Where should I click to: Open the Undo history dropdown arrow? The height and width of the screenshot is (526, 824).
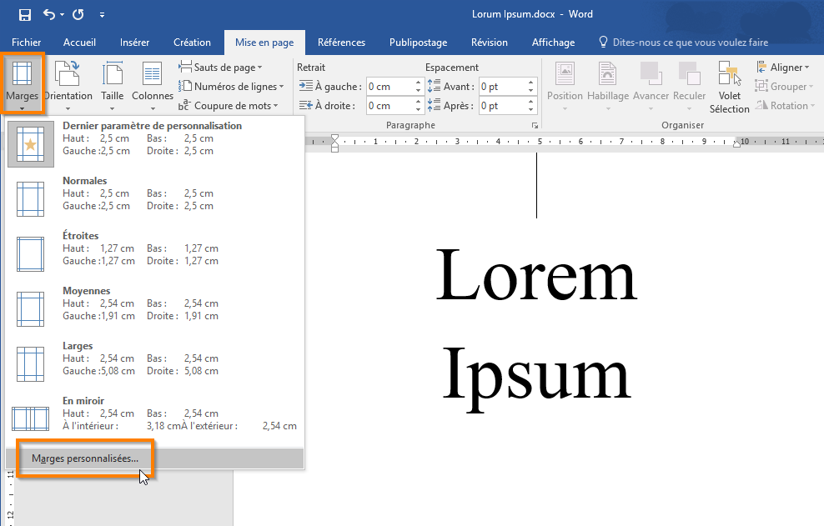click(x=62, y=15)
